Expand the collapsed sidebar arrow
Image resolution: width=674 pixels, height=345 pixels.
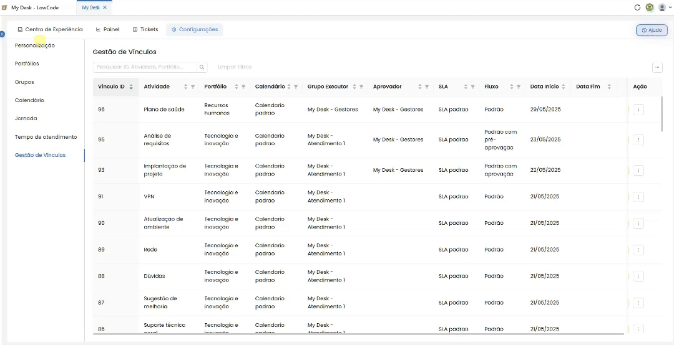coord(2,34)
